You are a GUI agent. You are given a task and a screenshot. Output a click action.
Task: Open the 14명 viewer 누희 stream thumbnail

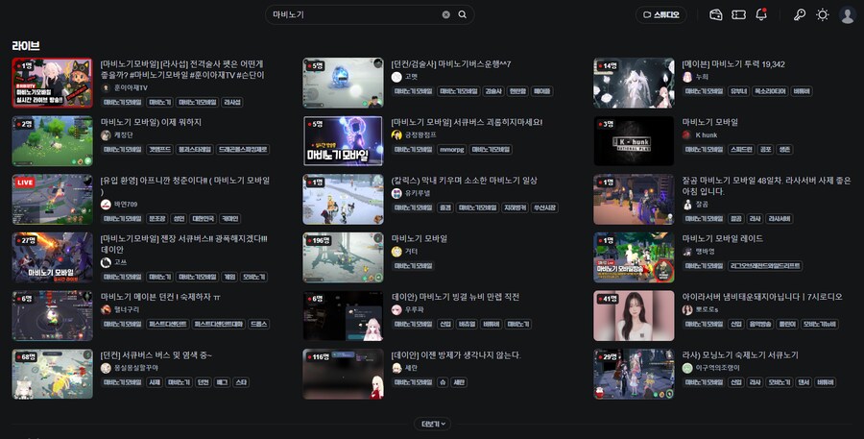coord(634,83)
